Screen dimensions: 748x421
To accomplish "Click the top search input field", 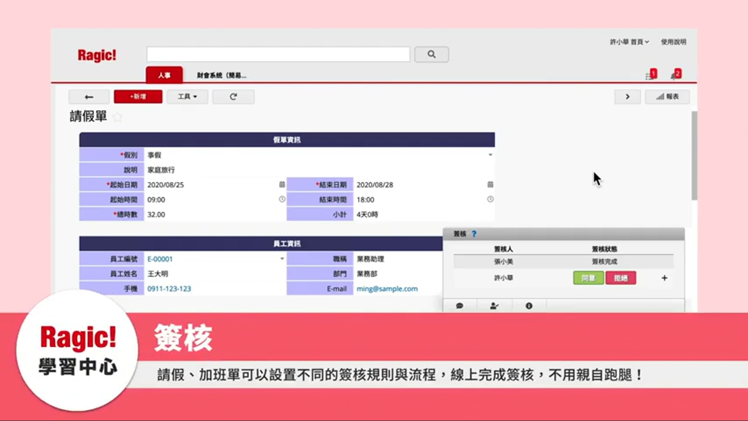I will coord(278,54).
